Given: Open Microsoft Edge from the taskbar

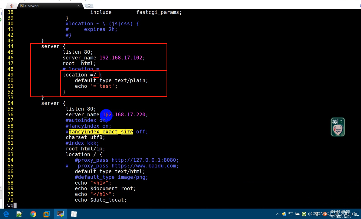Looking at the screenshot, I should (6, 214).
